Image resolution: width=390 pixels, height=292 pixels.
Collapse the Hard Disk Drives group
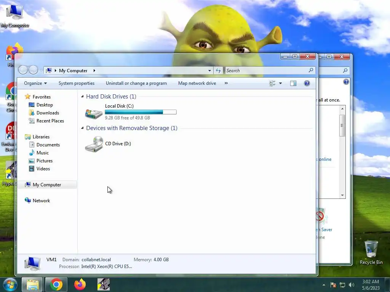pyautogui.click(x=82, y=96)
